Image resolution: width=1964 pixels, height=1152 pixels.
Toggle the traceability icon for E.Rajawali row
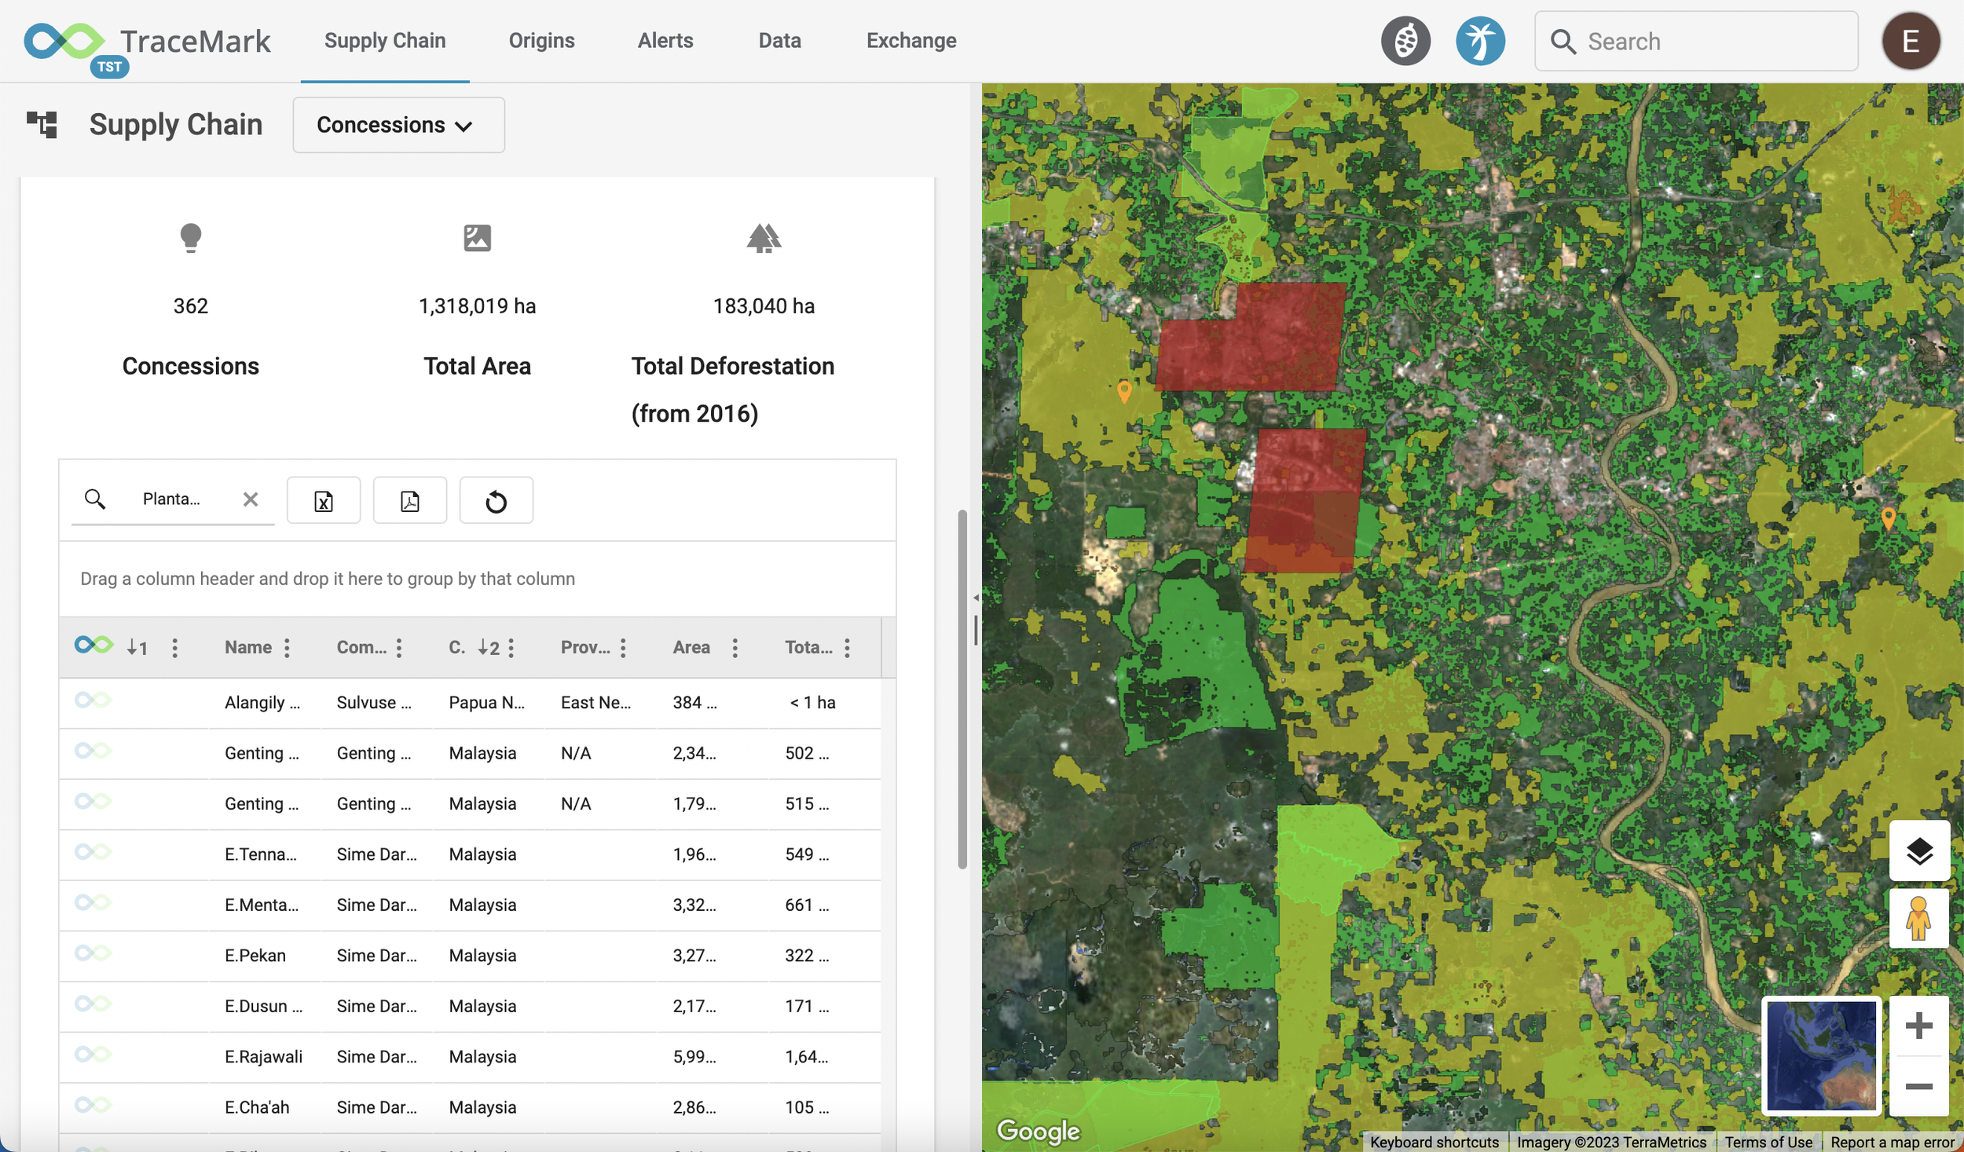93,1055
